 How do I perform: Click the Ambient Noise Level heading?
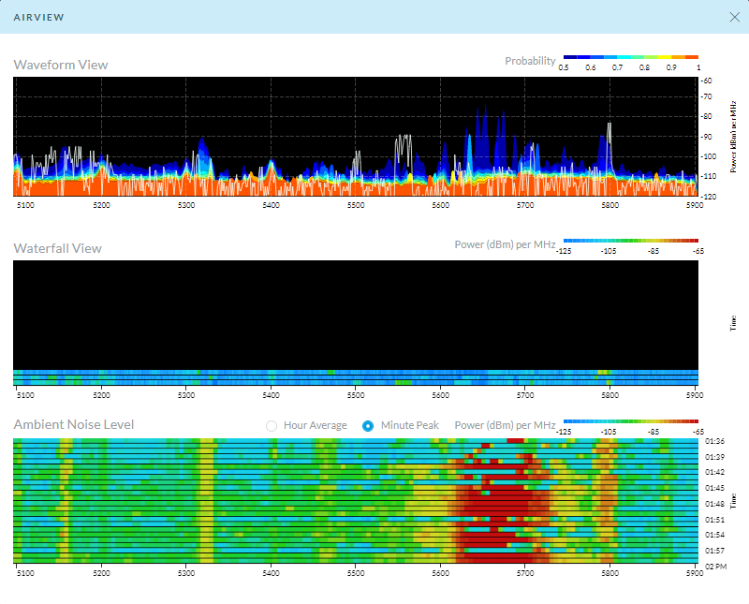(x=74, y=424)
